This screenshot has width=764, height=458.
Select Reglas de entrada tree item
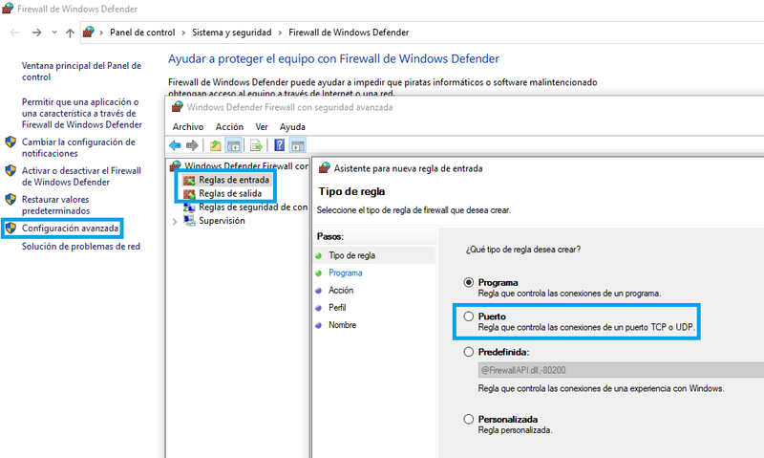[234, 180]
